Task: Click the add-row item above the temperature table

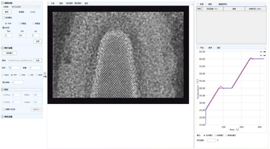Action: click(x=201, y=4)
